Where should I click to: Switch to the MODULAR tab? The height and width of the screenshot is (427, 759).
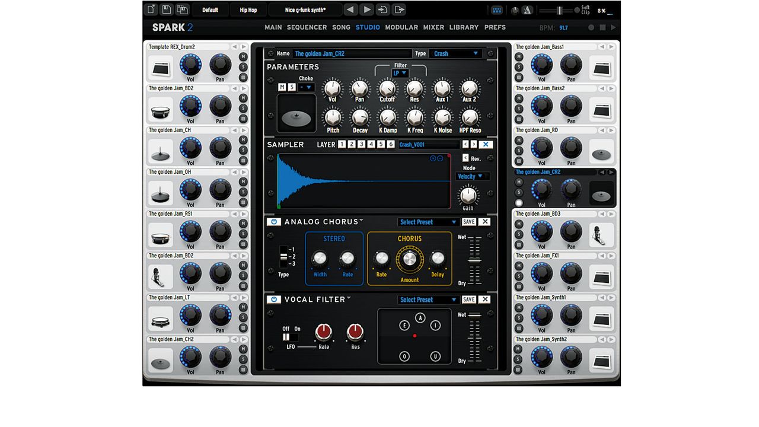pyautogui.click(x=401, y=27)
